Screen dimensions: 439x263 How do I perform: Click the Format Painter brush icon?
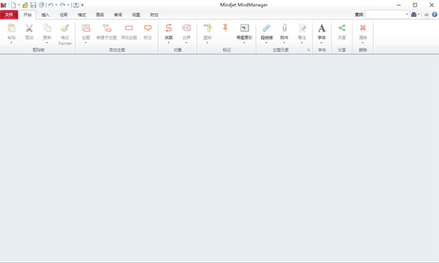point(64,28)
